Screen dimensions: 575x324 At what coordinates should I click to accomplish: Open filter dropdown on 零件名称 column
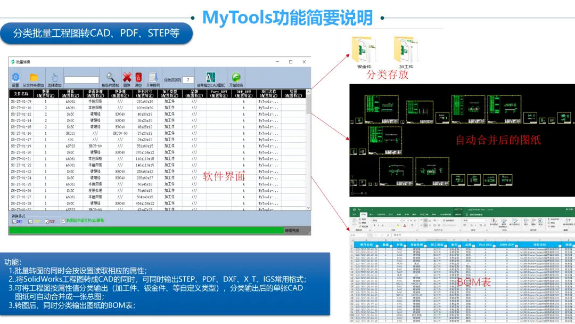pyautogui.click(x=376, y=246)
